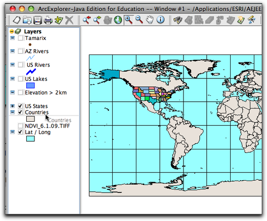Select the Measure ruler tool

tap(251, 20)
